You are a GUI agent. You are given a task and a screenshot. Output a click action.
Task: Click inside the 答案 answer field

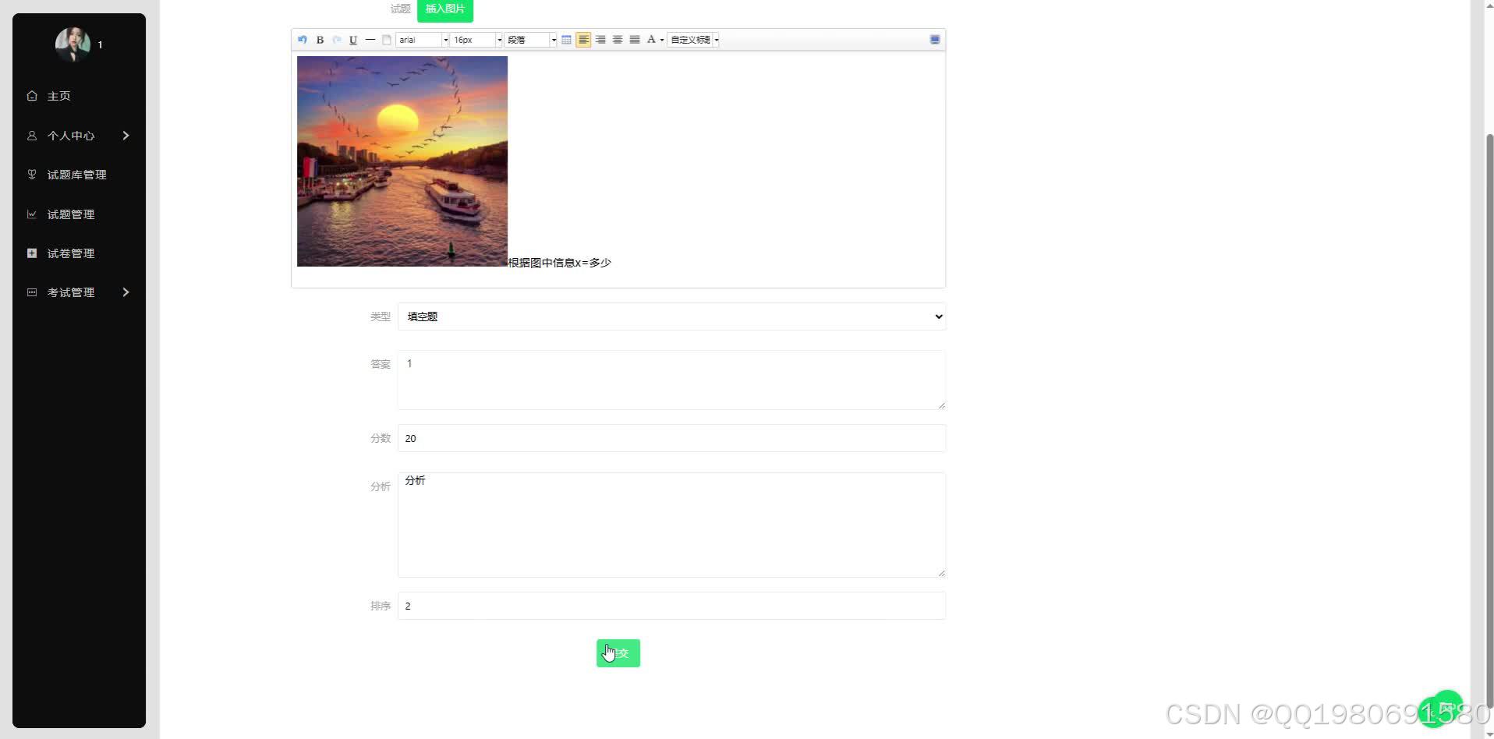click(671, 380)
